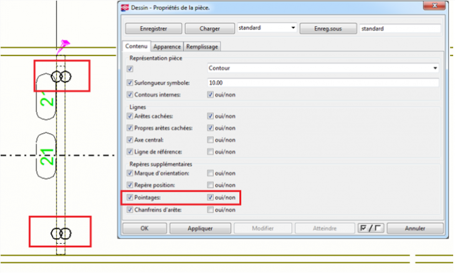Toggle the Repère position filter checkbox

pyautogui.click(x=130, y=185)
